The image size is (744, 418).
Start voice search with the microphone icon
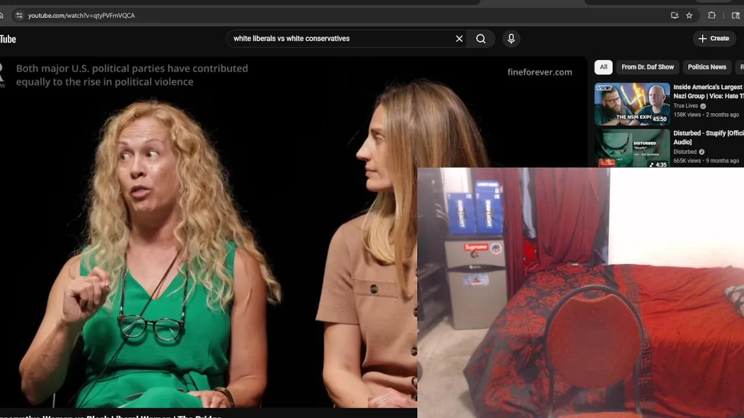click(511, 38)
